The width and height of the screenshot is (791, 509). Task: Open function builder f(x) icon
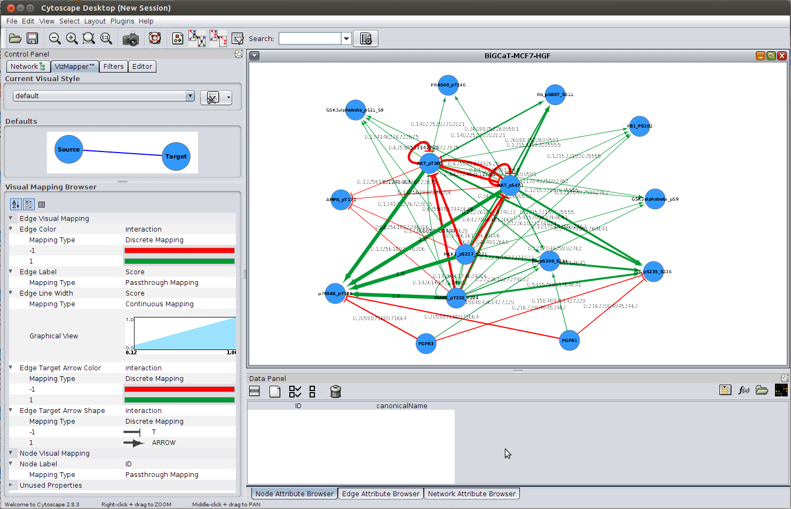(744, 390)
